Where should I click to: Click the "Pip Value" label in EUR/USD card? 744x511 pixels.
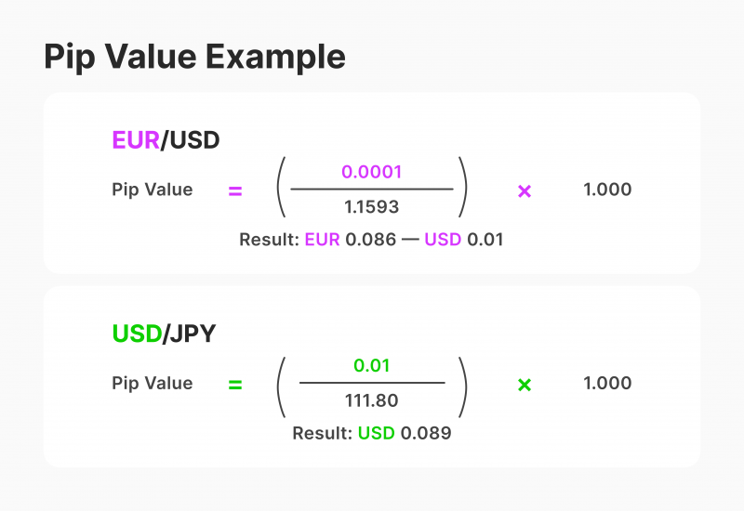pyautogui.click(x=153, y=190)
